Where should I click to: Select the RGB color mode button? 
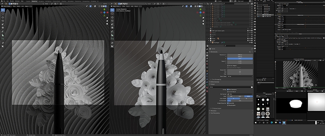point(240,96)
